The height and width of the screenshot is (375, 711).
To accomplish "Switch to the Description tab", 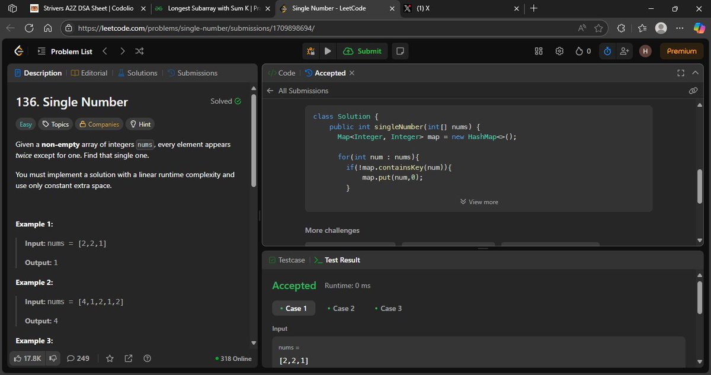I will (38, 73).
